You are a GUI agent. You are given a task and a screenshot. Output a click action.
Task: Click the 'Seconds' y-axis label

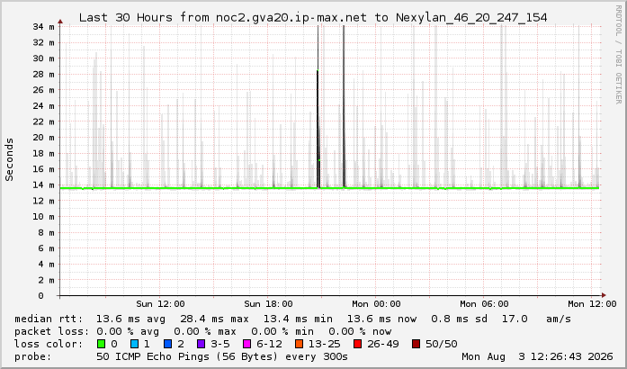(x=9, y=159)
